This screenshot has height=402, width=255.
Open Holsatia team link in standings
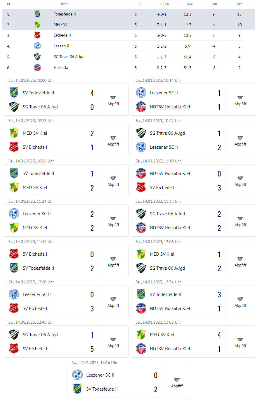pos(61,67)
